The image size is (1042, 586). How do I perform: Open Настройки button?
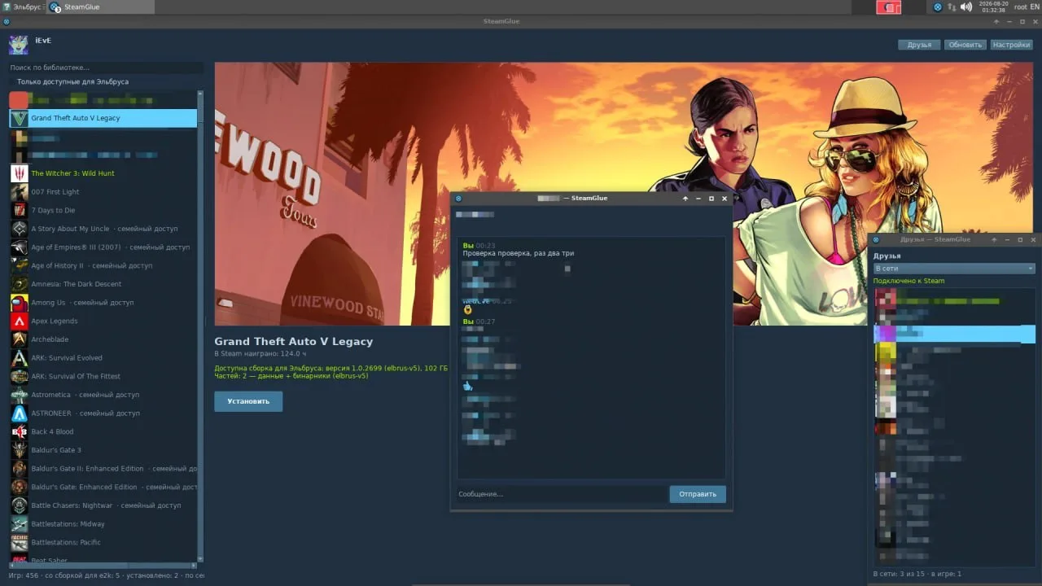[x=1011, y=45]
